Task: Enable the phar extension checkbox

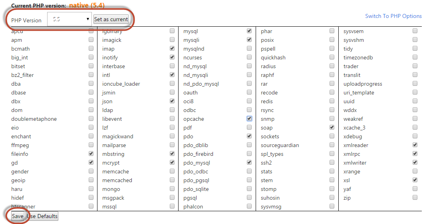Action: [x=332, y=31]
